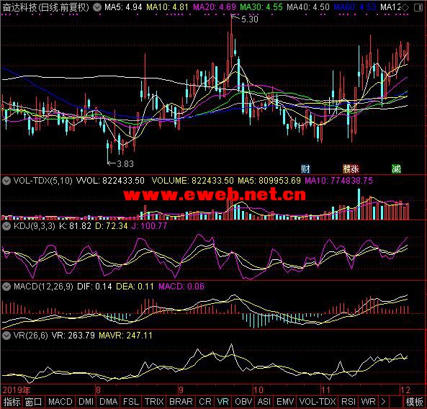Viewport: 427px width, 409px height.
Task: Select MACD in the bottom indicator bar
Action: click(60, 402)
